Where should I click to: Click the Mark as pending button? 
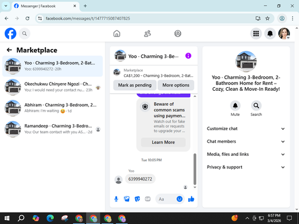click(x=135, y=85)
